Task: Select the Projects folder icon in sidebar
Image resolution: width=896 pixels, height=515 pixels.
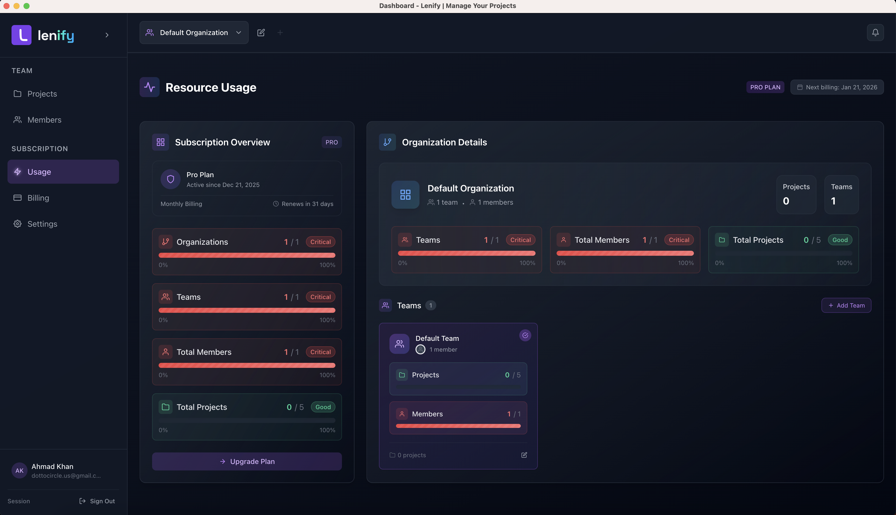Action: pyautogui.click(x=18, y=93)
